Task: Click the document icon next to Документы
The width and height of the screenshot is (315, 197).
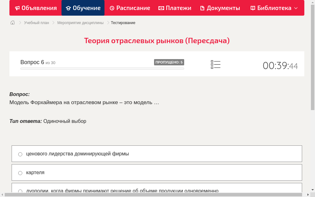Action: (x=203, y=8)
